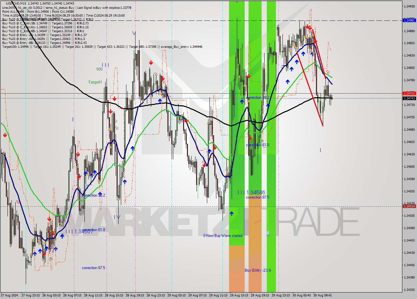This screenshot has height=299, width=417.
Task: Click the 'Buy %10 @ C_Entry38: 1.34749' line
Action: 45,23
